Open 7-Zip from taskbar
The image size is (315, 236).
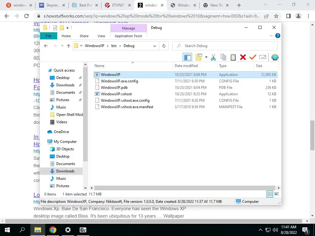[x=83, y=230]
